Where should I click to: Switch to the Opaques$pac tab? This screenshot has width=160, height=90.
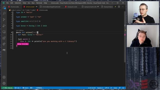tap(107, 7)
